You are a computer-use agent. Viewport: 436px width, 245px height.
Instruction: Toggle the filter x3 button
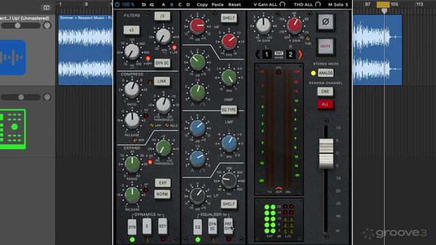tap(131, 30)
